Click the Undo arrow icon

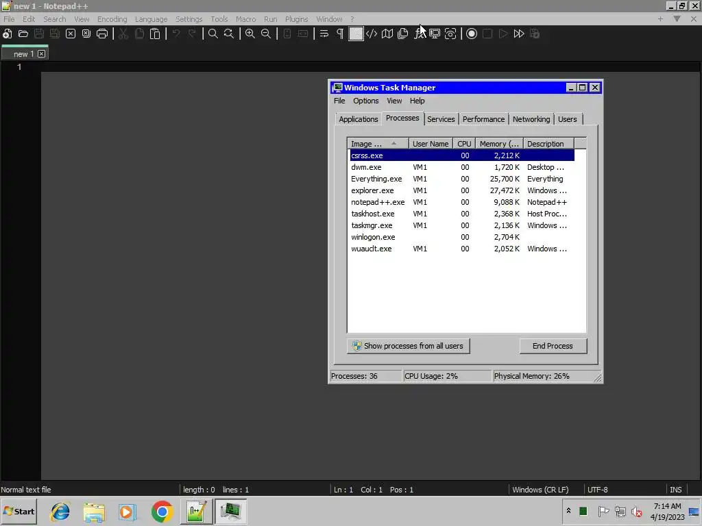pos(176,34)
